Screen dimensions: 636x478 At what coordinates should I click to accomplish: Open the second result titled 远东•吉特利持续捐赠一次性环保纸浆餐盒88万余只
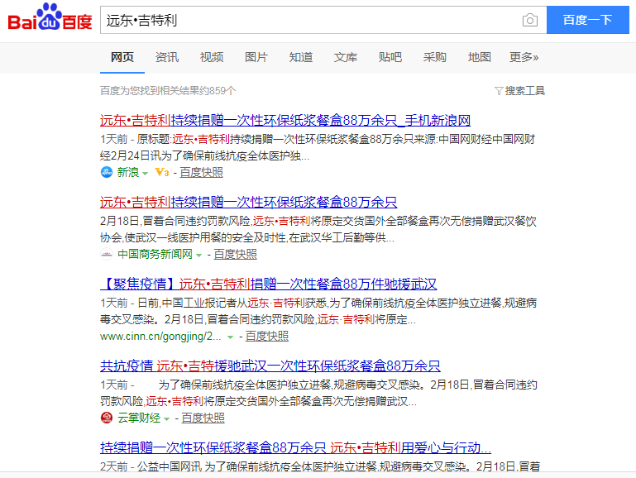pyautogui.click(x=249, y=203)
